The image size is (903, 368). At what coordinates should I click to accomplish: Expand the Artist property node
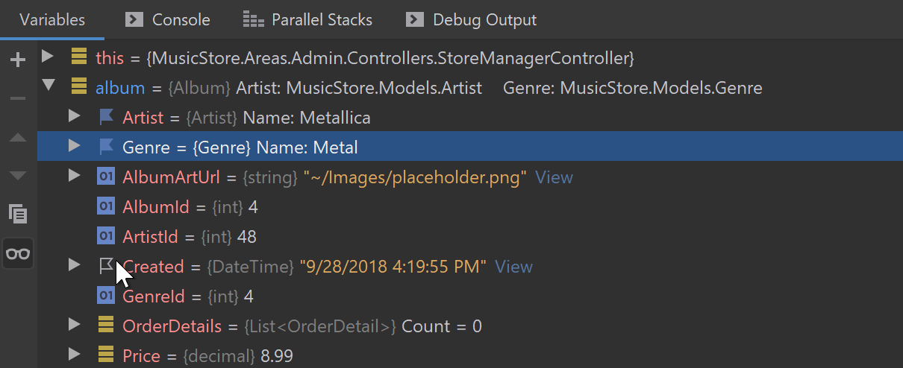pyautogui.click(x=73, y=117)
